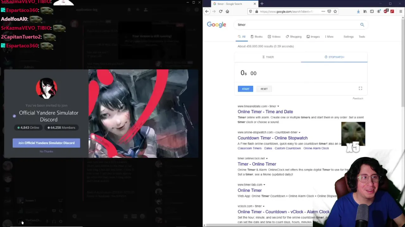Open the Firefox downloads arrow
The image size is (405, 227).
(x=358, y=11)
